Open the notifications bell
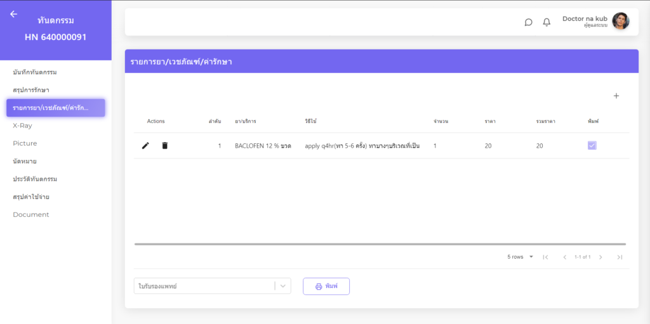This screenshot has height=324, width=650. click(x=547, y=22)
